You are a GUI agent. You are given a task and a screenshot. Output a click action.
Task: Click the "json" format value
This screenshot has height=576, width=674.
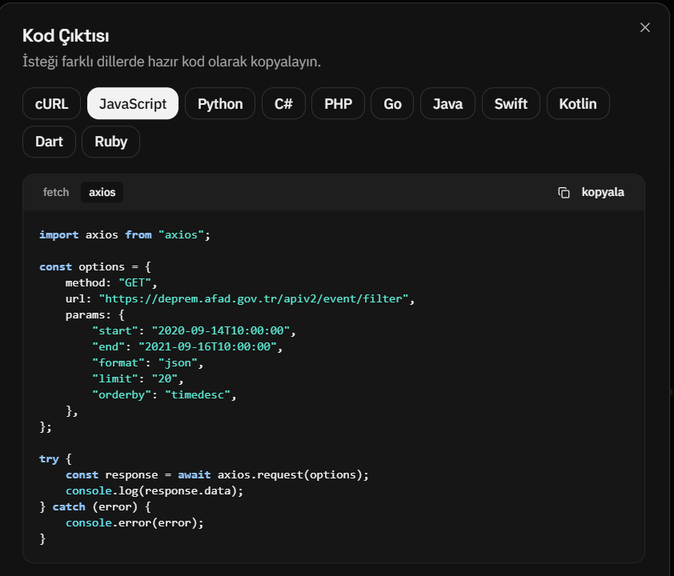tap(178, 363)
